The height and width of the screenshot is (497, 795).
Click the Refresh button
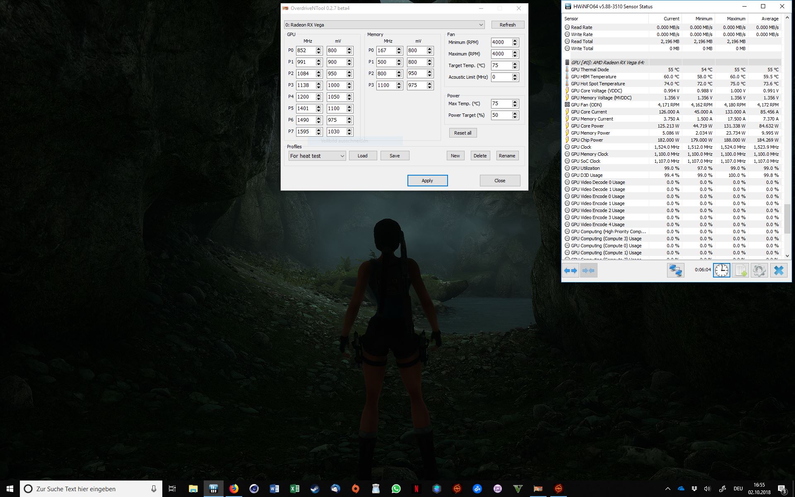[x=508, y=25]
